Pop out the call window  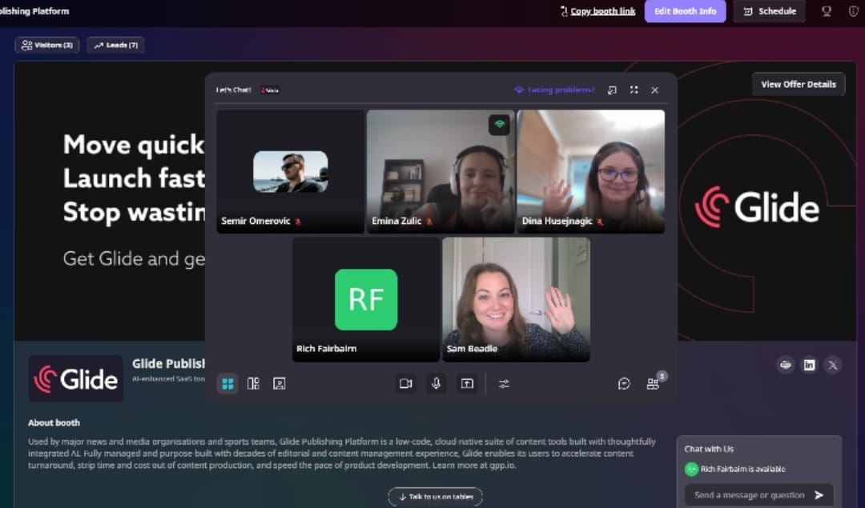(x=612, y=90)
